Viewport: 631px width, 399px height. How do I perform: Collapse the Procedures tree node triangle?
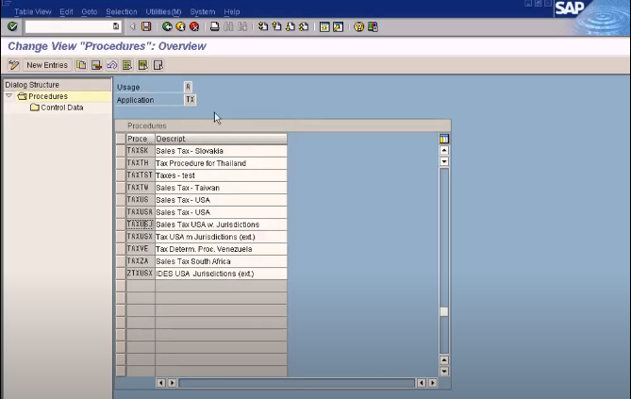[8, 96]
